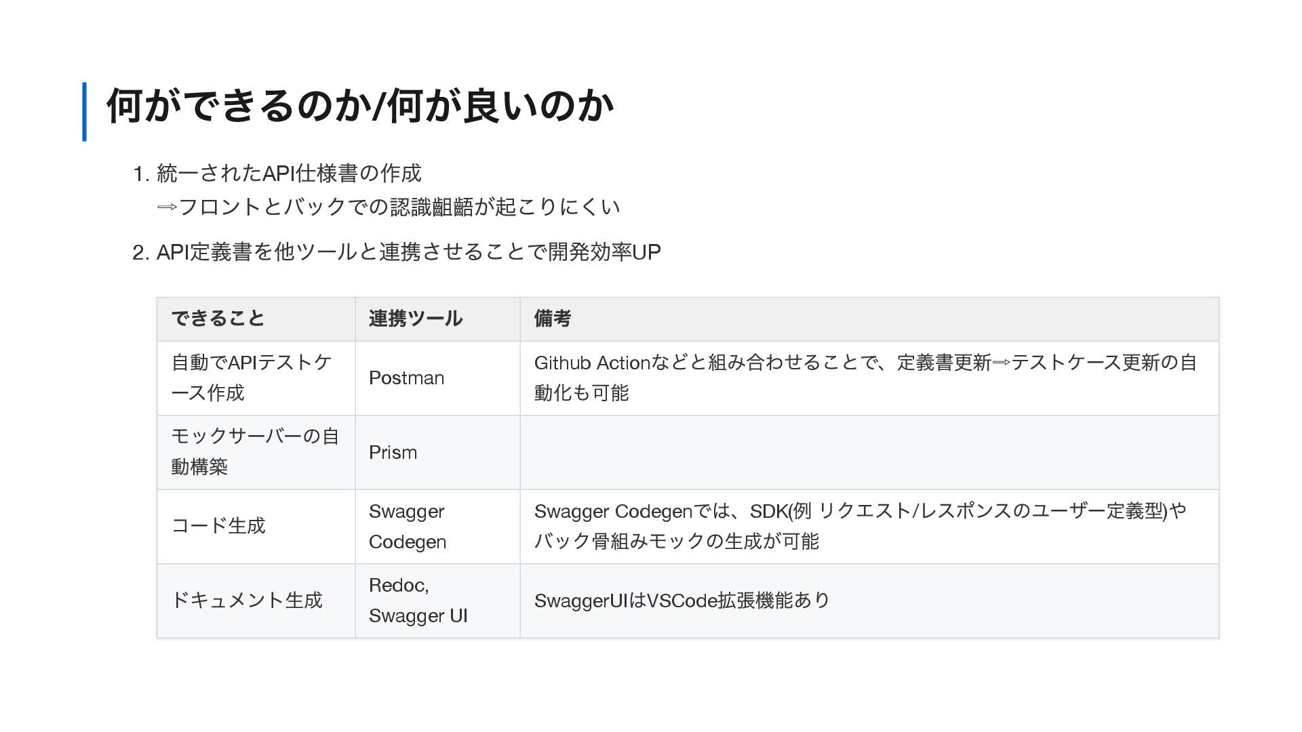Click the Redoc, Swagger UI cell
The image size is (1302, 732).
[x=418, y=601]
